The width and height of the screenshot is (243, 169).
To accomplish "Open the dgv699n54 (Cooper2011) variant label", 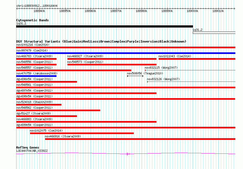I will [34, 125].
